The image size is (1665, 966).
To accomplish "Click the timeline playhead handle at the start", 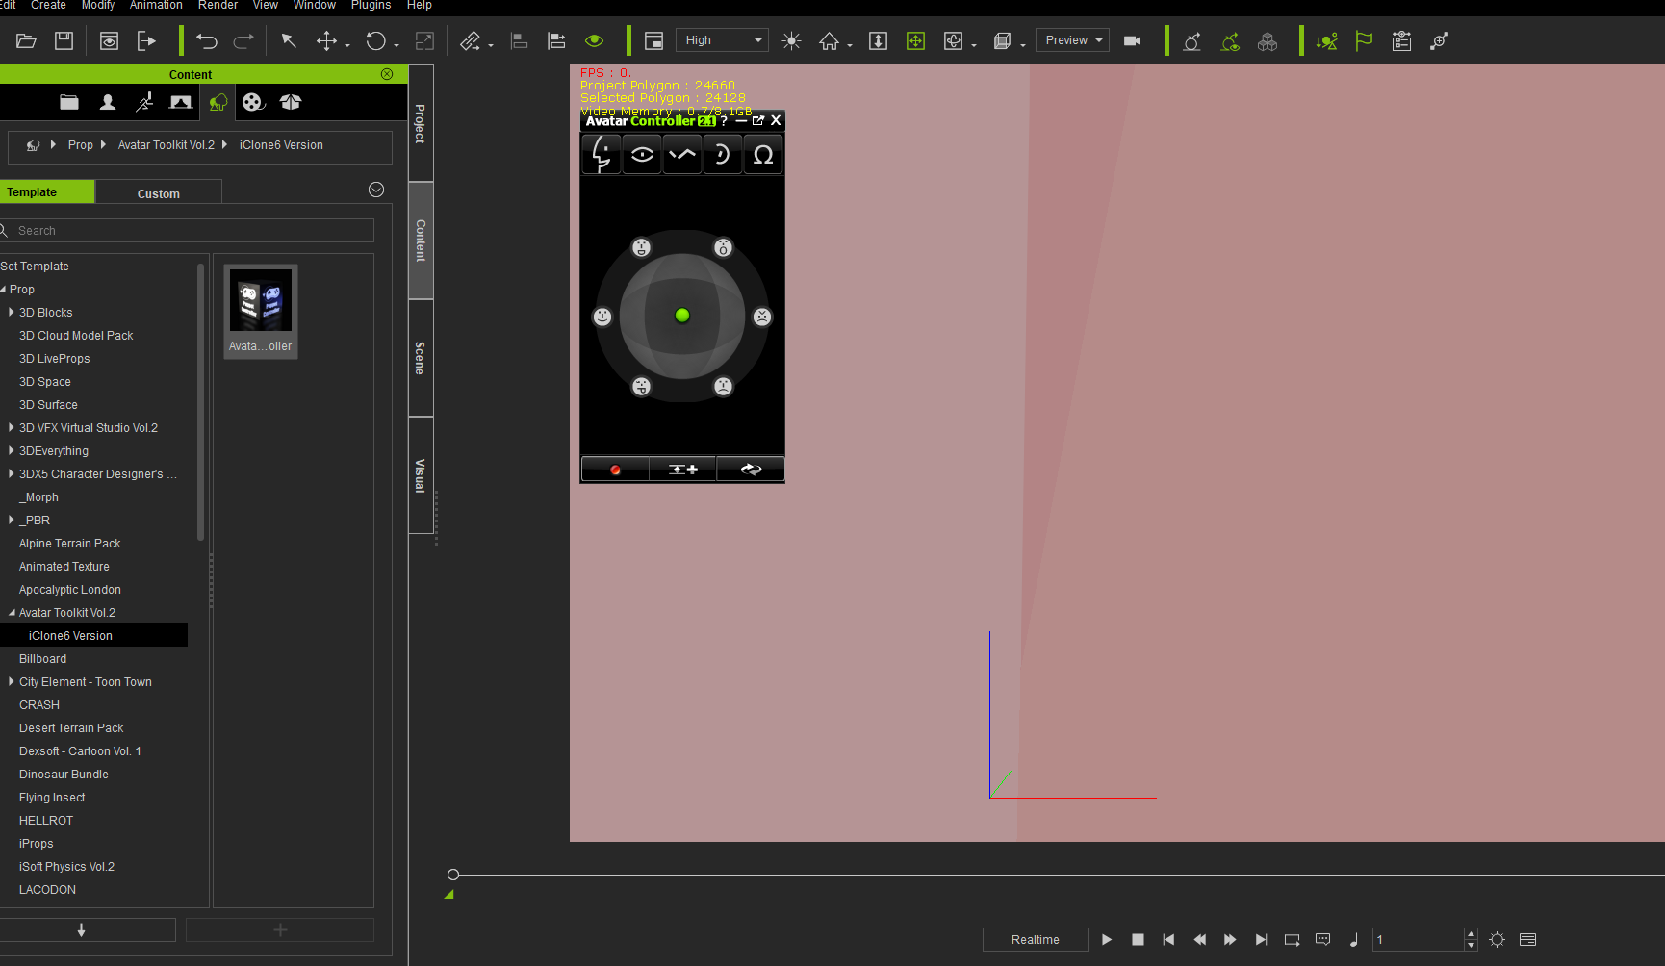I will click(453, 875).
